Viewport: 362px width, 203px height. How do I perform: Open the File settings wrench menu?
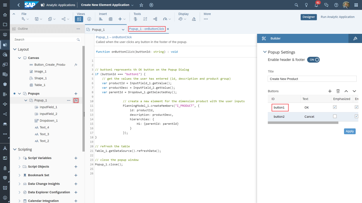pos(25,19)
